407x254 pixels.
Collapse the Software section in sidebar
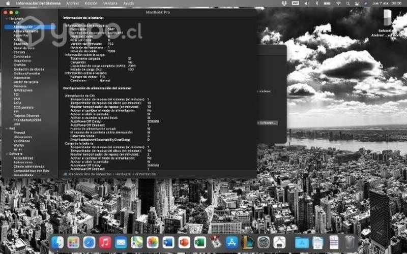click(6, 154)
